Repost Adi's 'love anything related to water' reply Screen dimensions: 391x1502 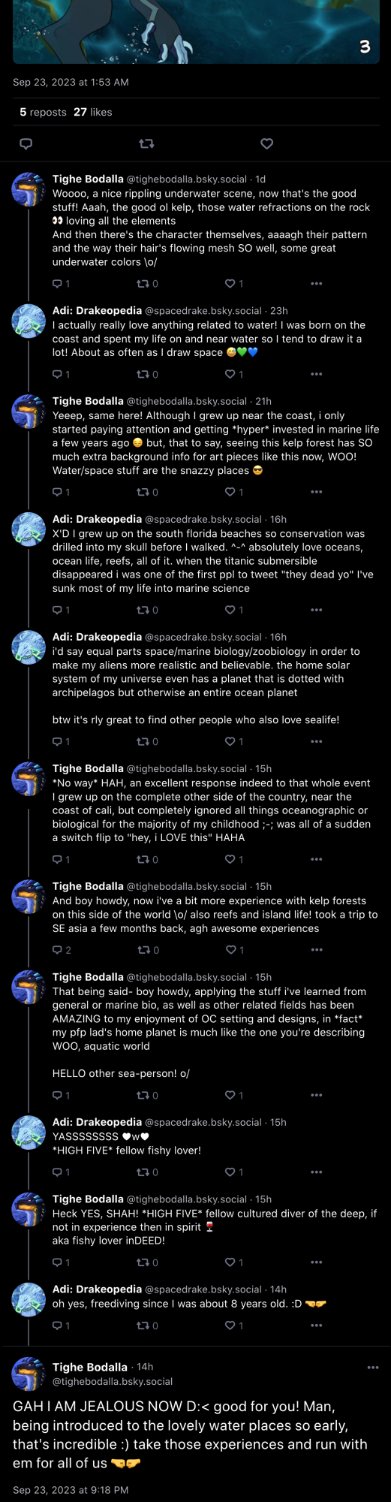click(x=147, y=374)
